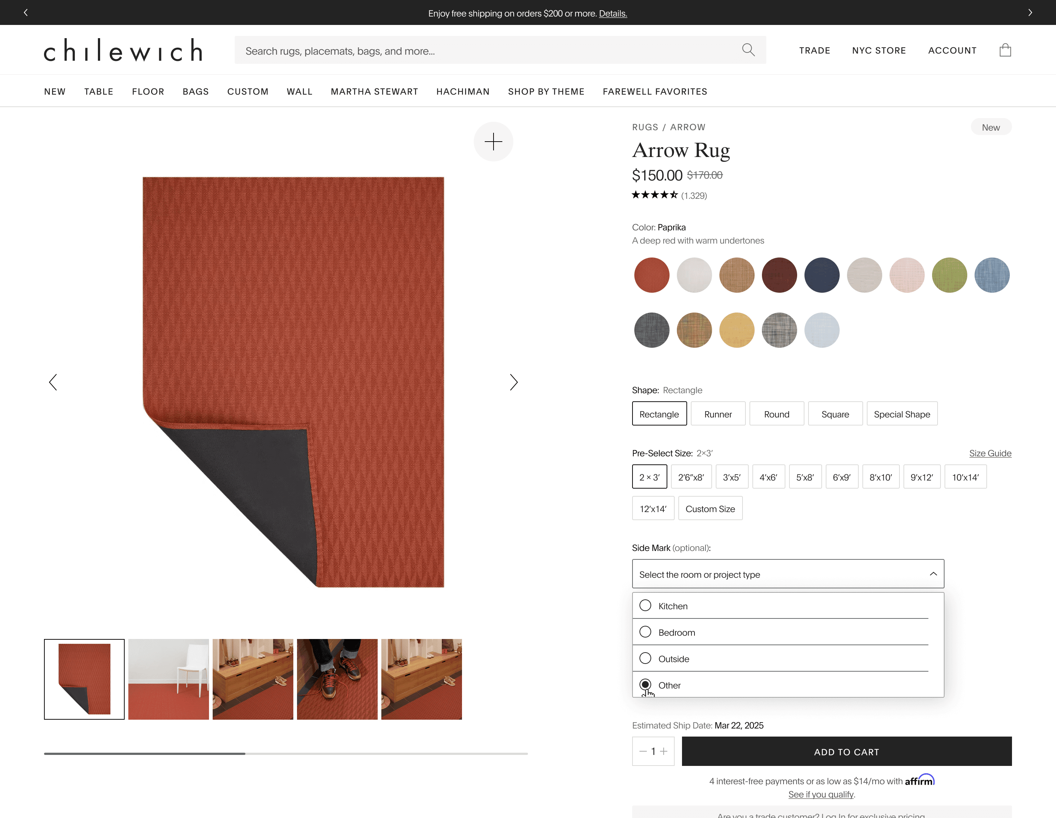Go to next announcement banner arrow
The height and width of the screenshot is (818, 1056).
(1030, 12)
